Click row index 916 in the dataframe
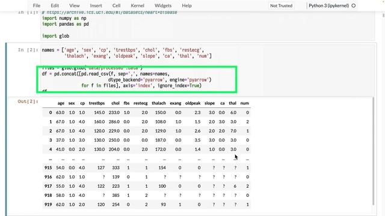385x216 pixels. tap(48, 177)
